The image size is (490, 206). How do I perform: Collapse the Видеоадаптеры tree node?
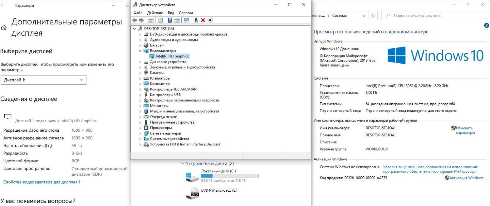(x=140, y=51)
